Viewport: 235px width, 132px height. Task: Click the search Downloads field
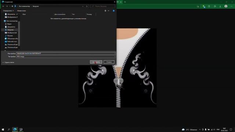(103, 6)
